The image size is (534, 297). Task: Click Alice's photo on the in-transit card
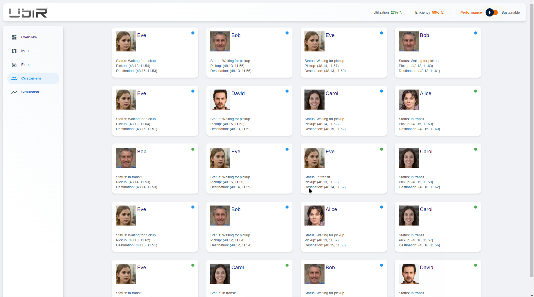click(x=409, y=100)
